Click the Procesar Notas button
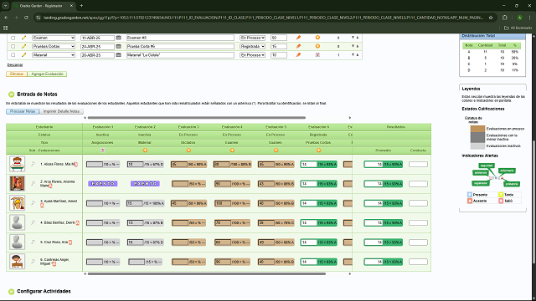 pyautogui.click(x=23, y=111)
